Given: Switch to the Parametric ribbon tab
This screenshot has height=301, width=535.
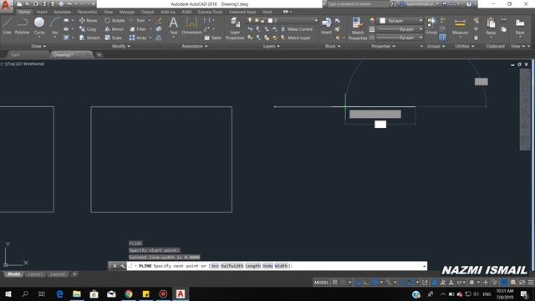Looking at the screenshot, I should coord(87,12).
